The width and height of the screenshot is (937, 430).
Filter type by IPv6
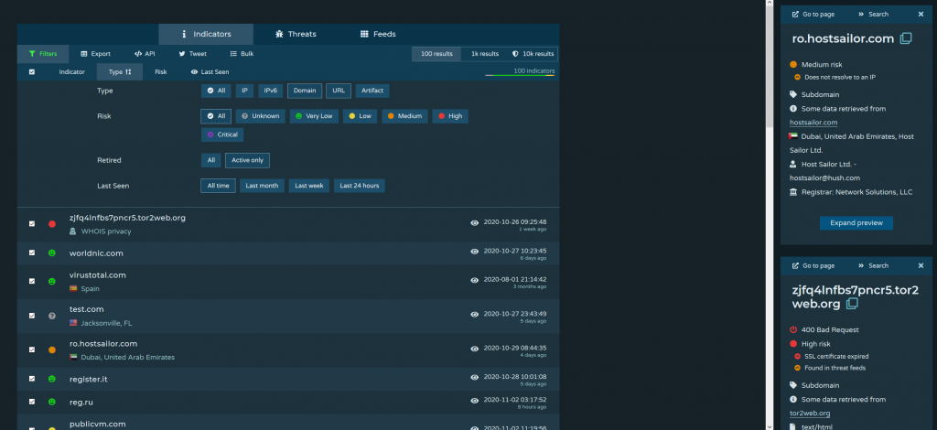point(271,91)
